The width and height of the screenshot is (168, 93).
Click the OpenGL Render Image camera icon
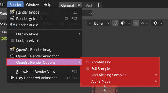pyautogui.click(x=12, y=49)
